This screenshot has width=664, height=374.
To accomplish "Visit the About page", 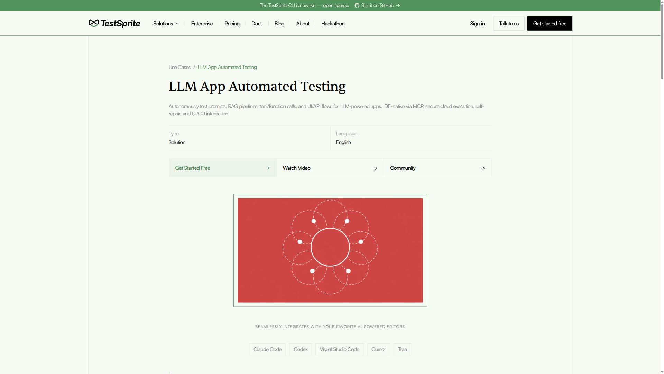I will 303,24.
